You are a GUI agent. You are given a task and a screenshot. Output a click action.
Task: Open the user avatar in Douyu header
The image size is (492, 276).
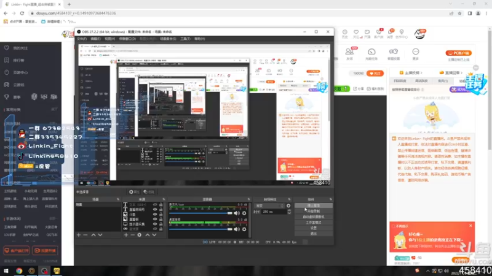click(x=419, y=34)
